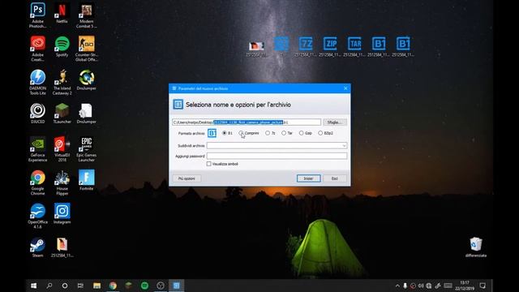The height and width of the screenshot is (292, 519).
Task: Open the OpenOffice 4.1.6 desktop icon
Action: [38, 216]
